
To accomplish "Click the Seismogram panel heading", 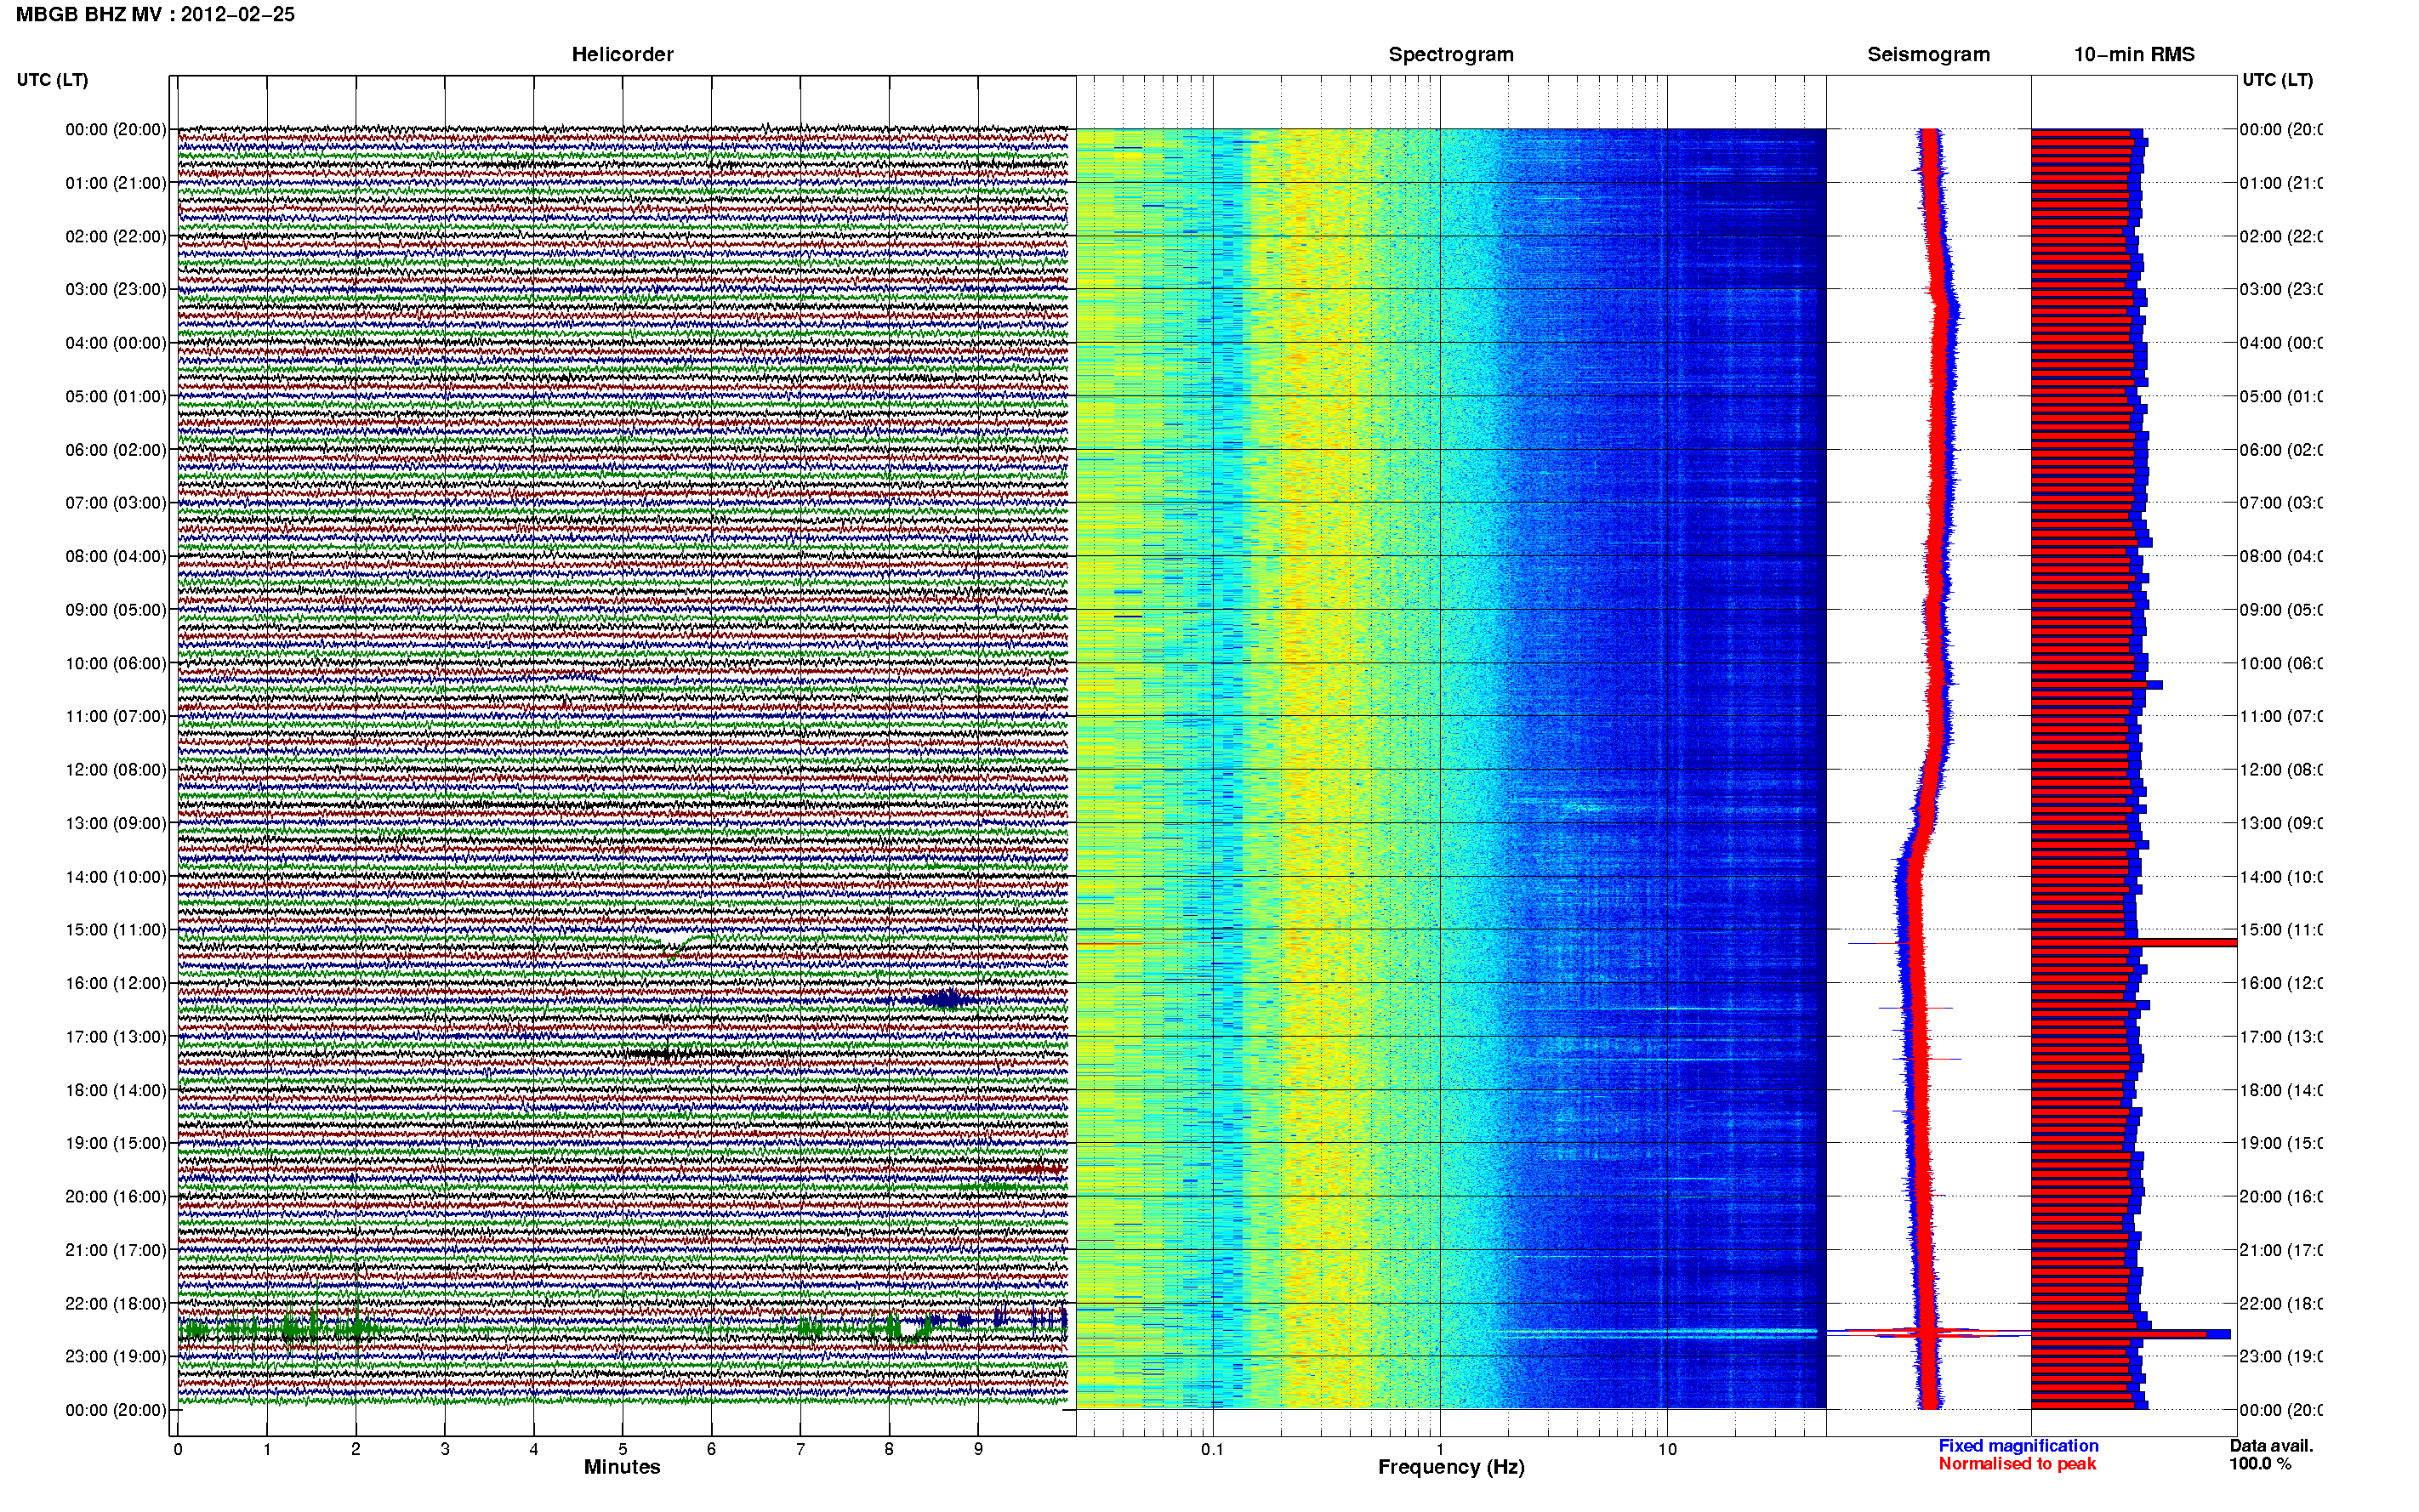I will [x=1928, y=54].
